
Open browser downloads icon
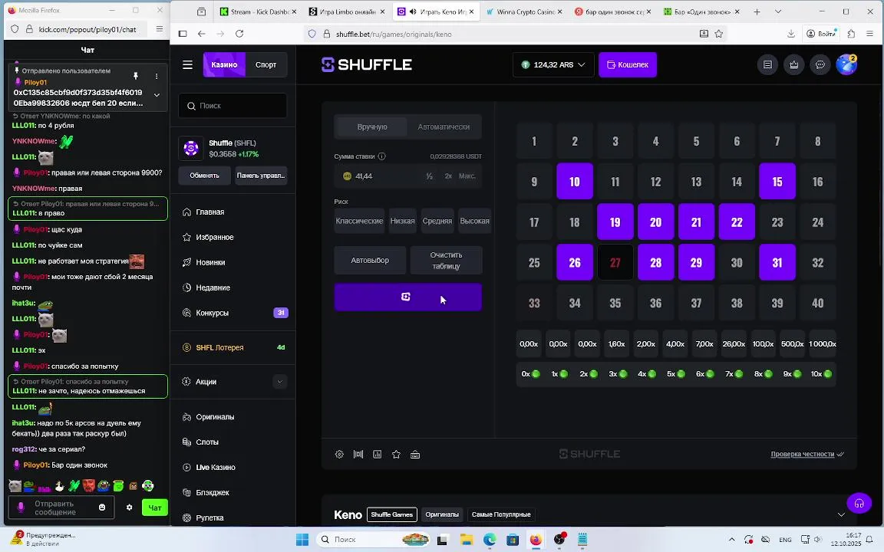tap(791, 34)
